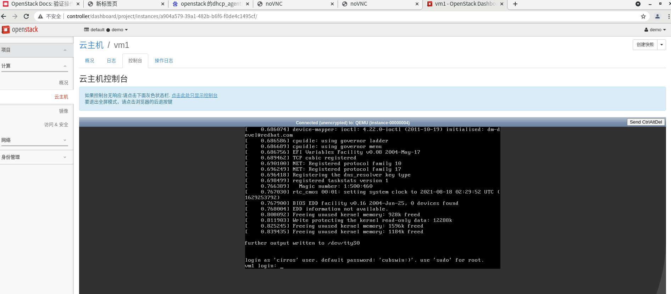Go back using browser back arrow
The width and height of the screenshot is (671, 294).
point(4,16)
